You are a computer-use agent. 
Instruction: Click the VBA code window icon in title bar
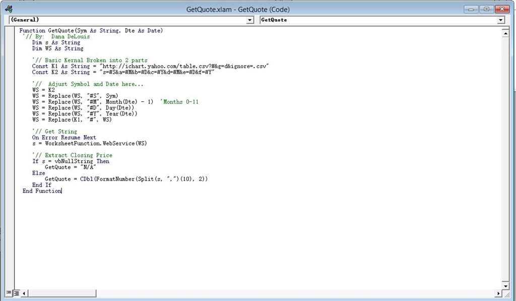pyautogui.click(x=9, y=9)
